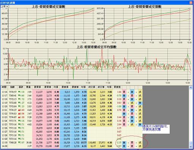Click the 指數 column header
This screenshot has height=150, width=194.
pos(13,87)
